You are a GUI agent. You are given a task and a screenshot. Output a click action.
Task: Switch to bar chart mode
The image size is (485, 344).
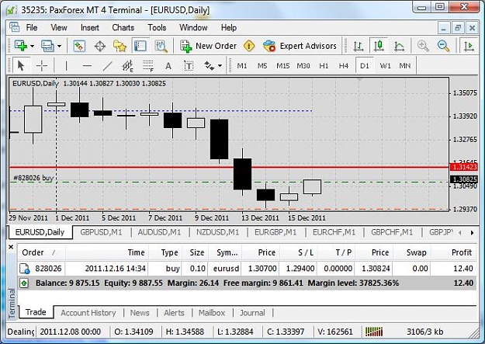click(x=359, y=46)
